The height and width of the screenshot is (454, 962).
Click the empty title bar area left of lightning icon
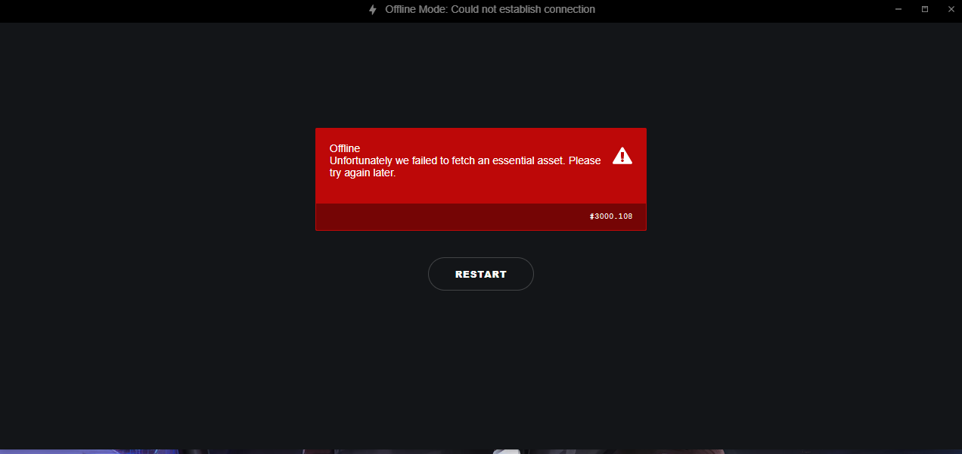[x=182, y=10]
